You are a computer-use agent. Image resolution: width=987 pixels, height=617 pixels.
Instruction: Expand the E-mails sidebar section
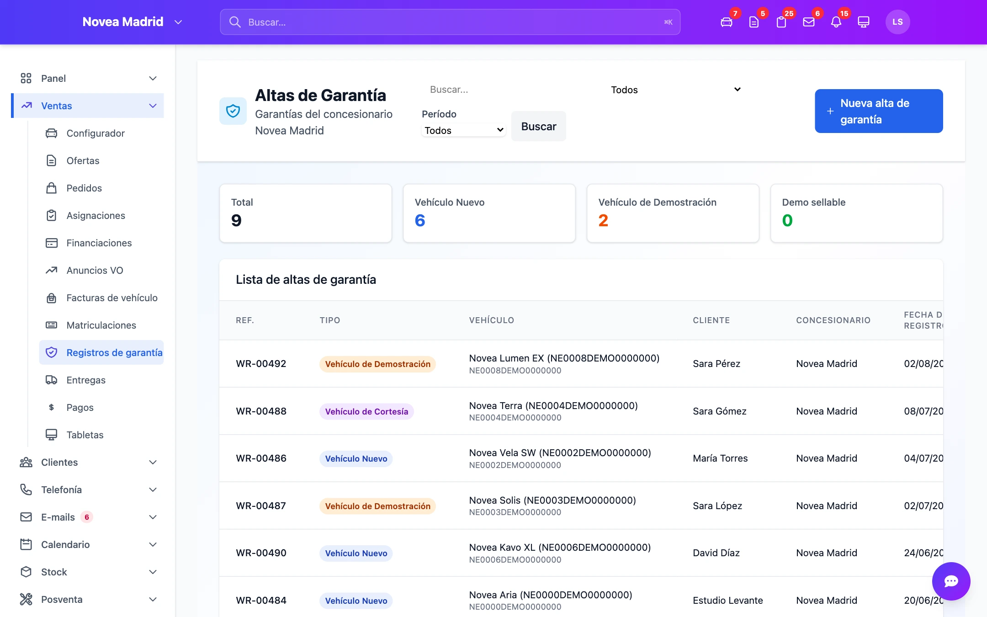[153, 517]
